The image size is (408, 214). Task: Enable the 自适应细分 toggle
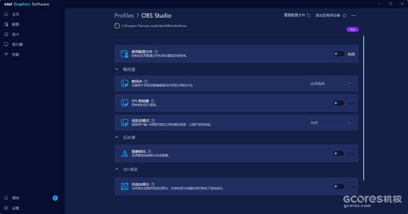tap(339, 187)
